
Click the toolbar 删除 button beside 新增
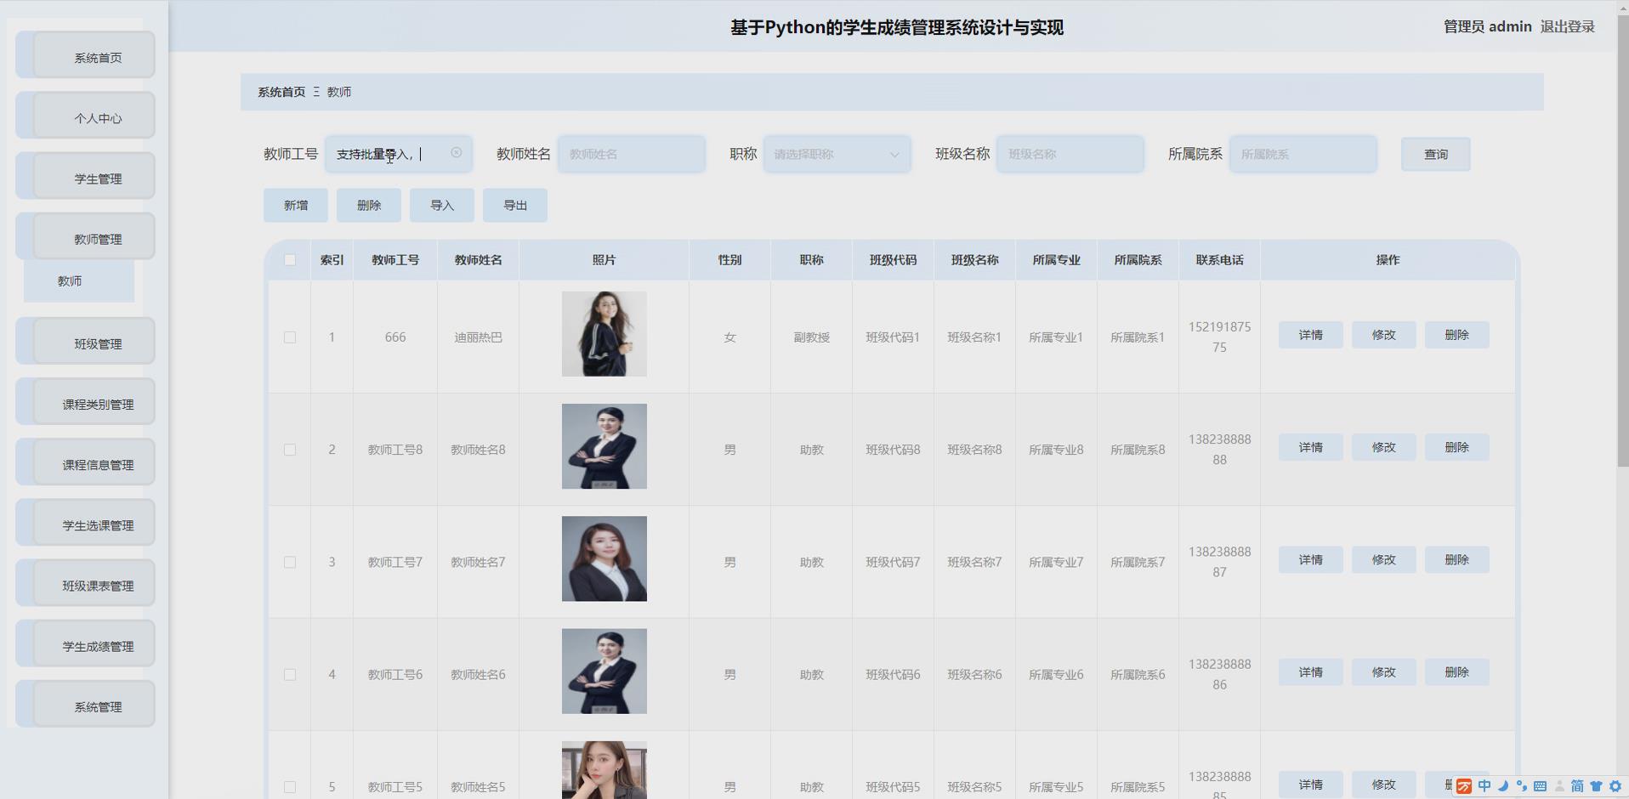(369, 205)
